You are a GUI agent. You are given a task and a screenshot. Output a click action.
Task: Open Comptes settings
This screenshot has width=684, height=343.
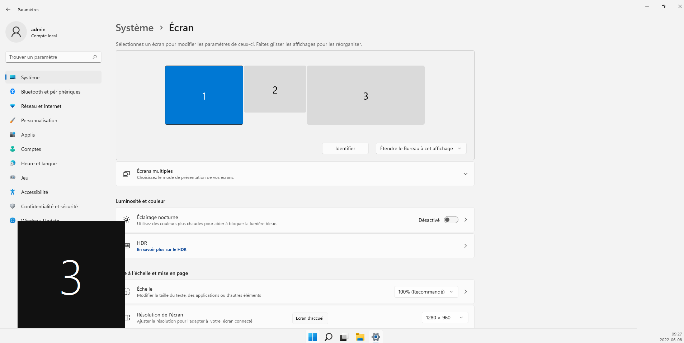click(30, 149)
